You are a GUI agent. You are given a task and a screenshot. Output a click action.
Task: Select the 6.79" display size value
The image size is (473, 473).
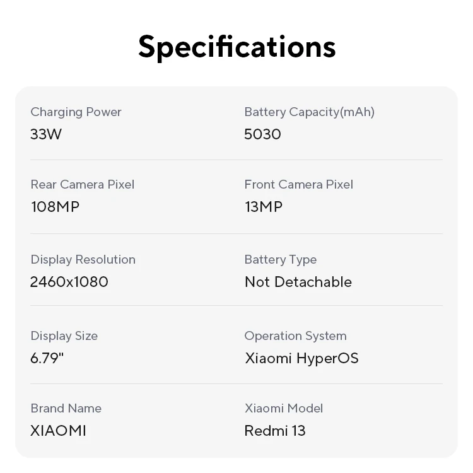47,358
